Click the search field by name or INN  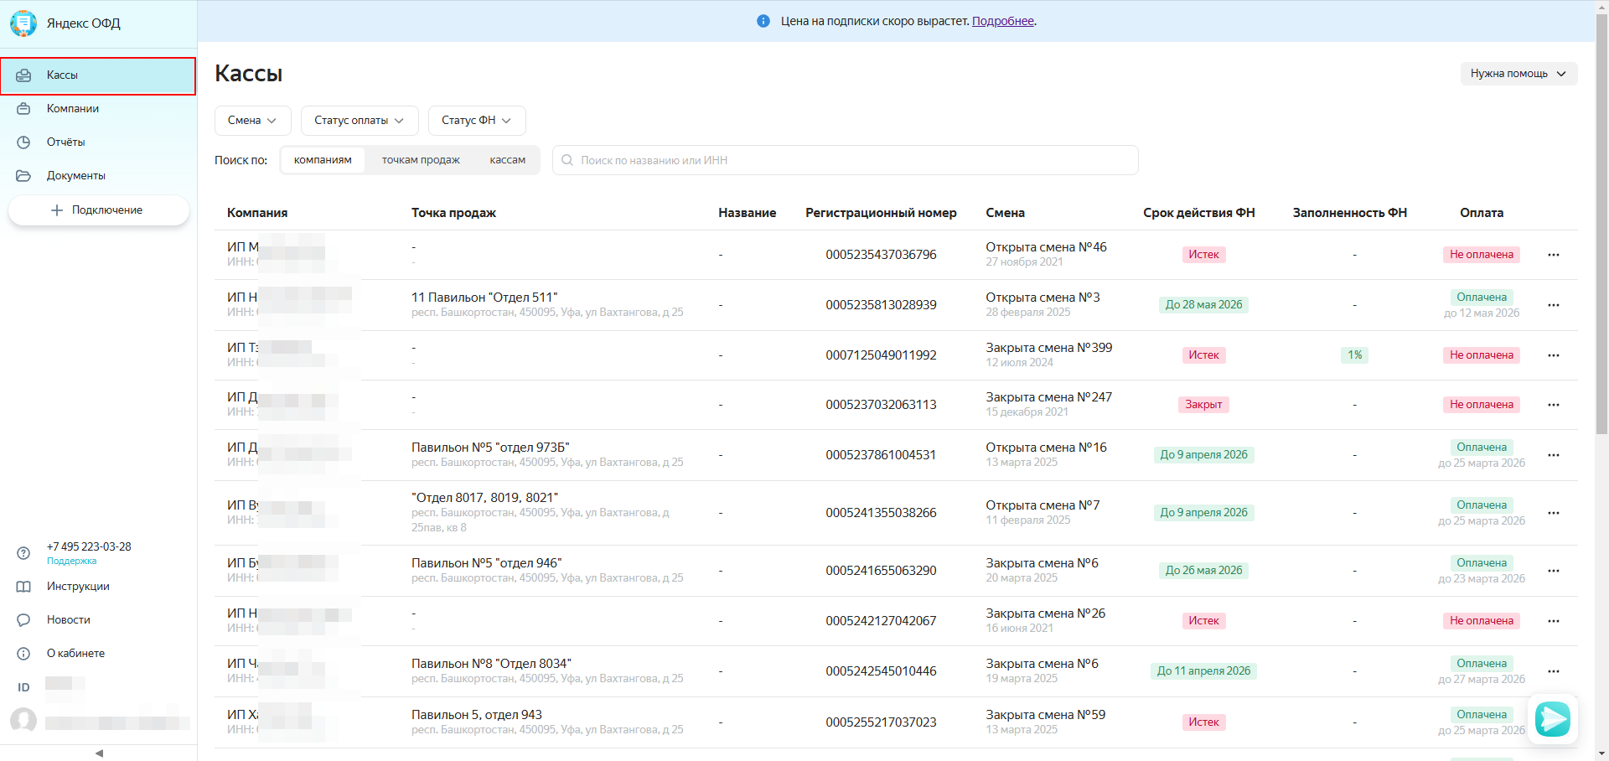point(846,160)
